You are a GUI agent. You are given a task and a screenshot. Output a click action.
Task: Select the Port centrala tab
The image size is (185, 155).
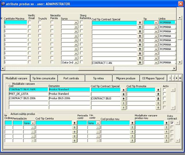tap(71, 78)
